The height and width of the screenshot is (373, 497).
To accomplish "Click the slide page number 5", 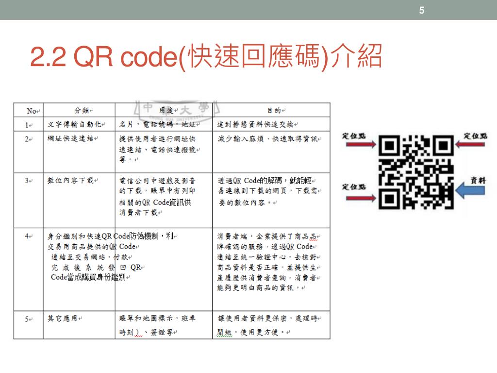I will 422,10.
